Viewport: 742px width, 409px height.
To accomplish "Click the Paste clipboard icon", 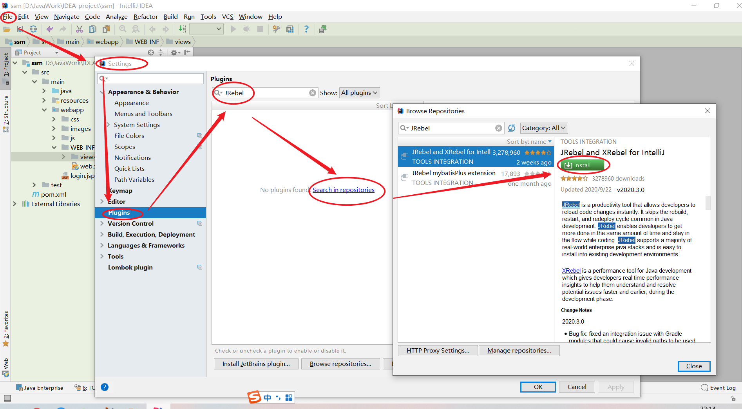I will point(106,29).
